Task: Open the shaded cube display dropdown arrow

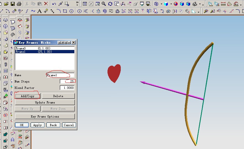Action: tap(171, 4)
